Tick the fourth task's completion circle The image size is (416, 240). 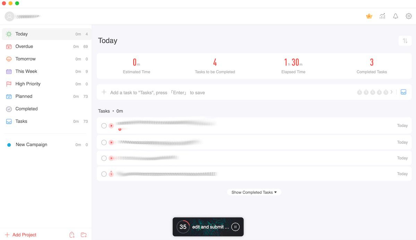point(104,174)
